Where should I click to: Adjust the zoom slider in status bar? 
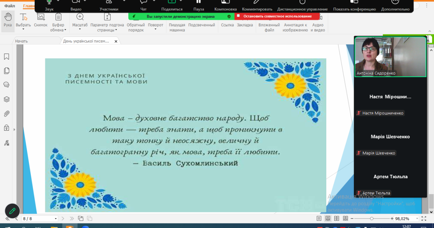[372, 218]
